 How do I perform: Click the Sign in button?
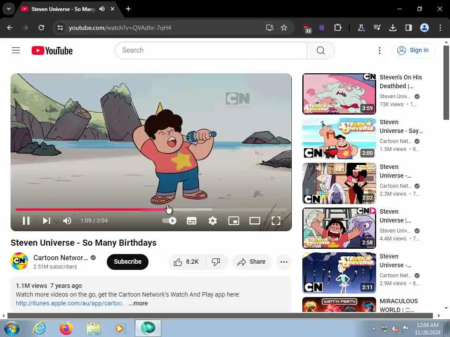414,50
